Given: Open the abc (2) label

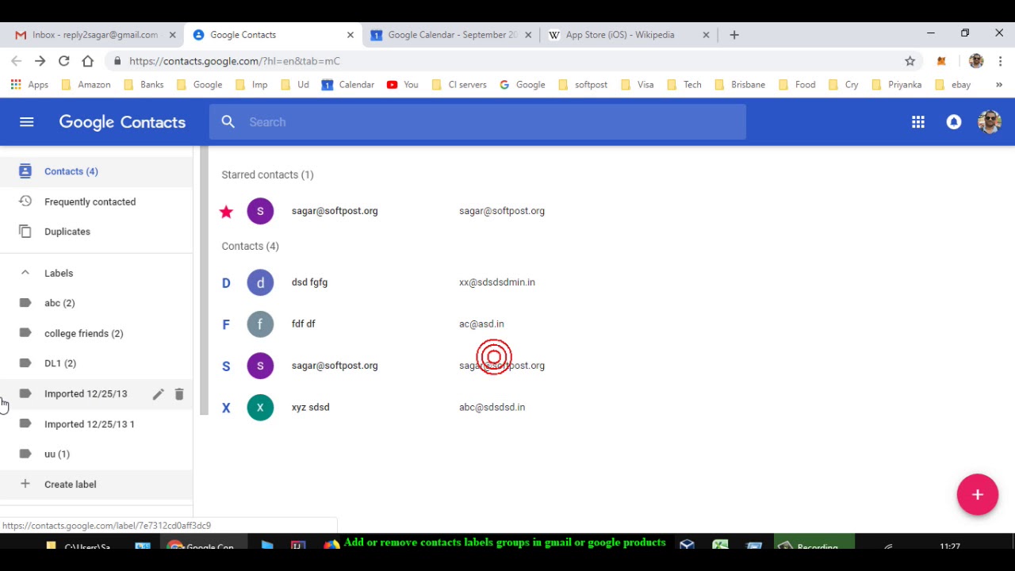Looking at the screenshot, I should (96, 303).
